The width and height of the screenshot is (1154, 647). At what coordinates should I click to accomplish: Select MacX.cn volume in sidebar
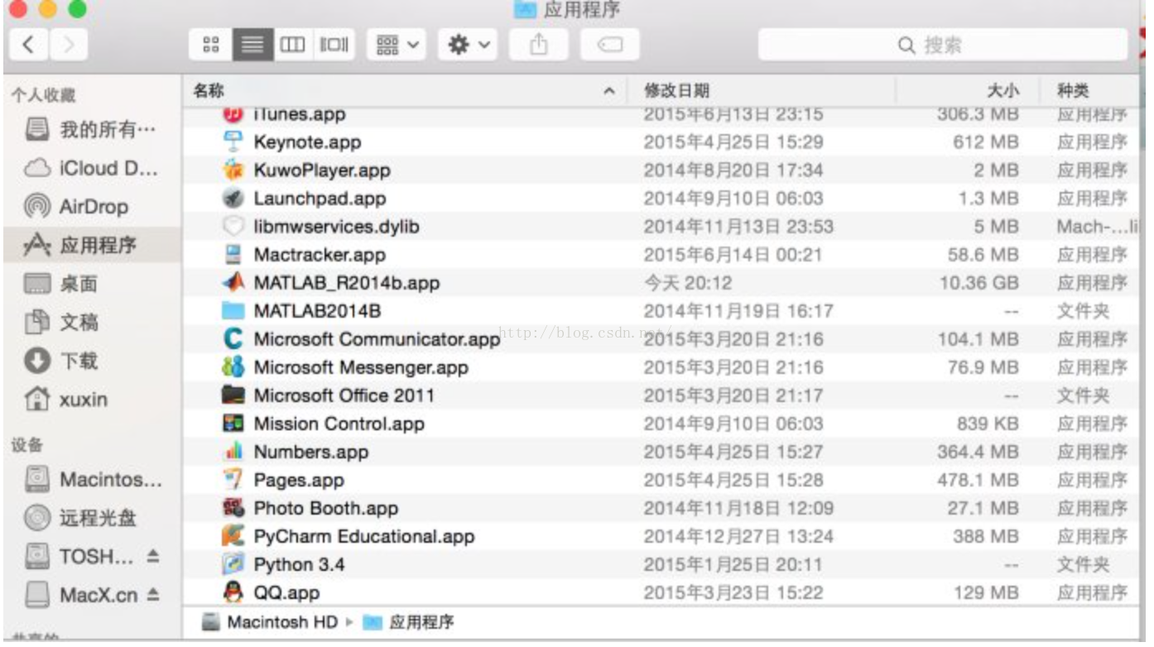pyautogui.click(x=81, y=595)
